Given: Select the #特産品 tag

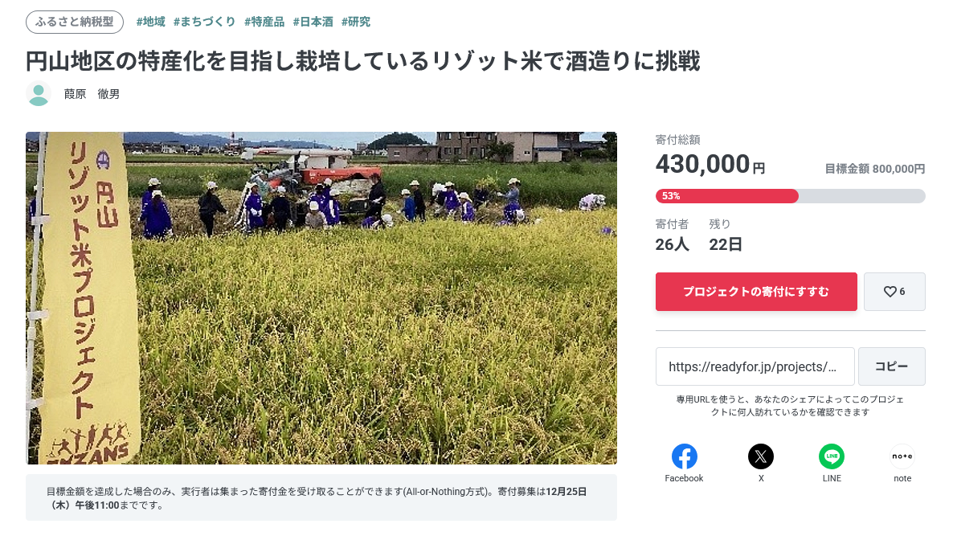Looking at the screenshot, I should point(264,22).
